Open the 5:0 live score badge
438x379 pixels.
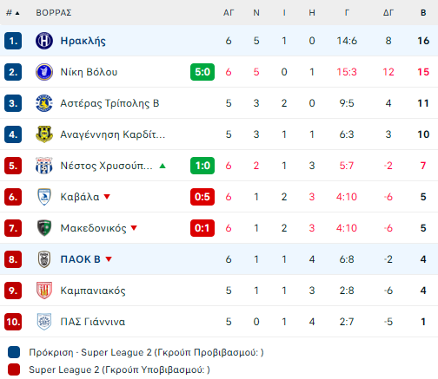tap(202, 72)
